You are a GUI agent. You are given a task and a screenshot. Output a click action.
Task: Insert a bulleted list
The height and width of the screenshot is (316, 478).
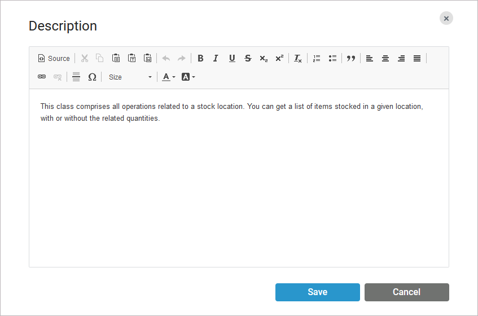coord(332,58)
